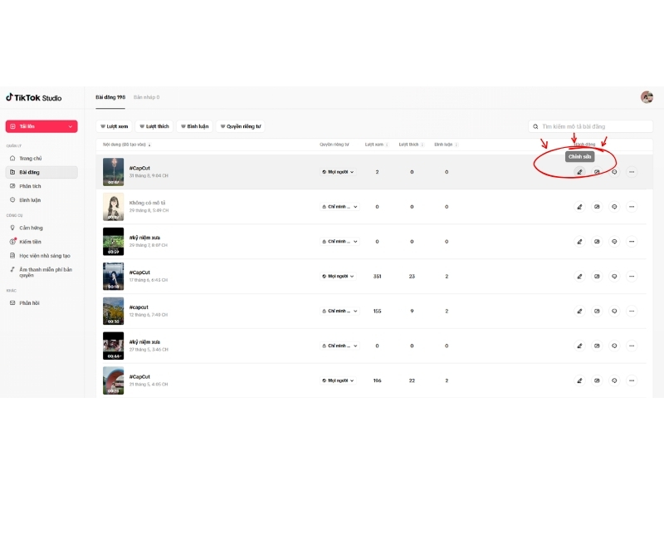The height and width of the screenshot is (540, 664).
Task: Open the profile avatar menu
Action: point(647,97)
